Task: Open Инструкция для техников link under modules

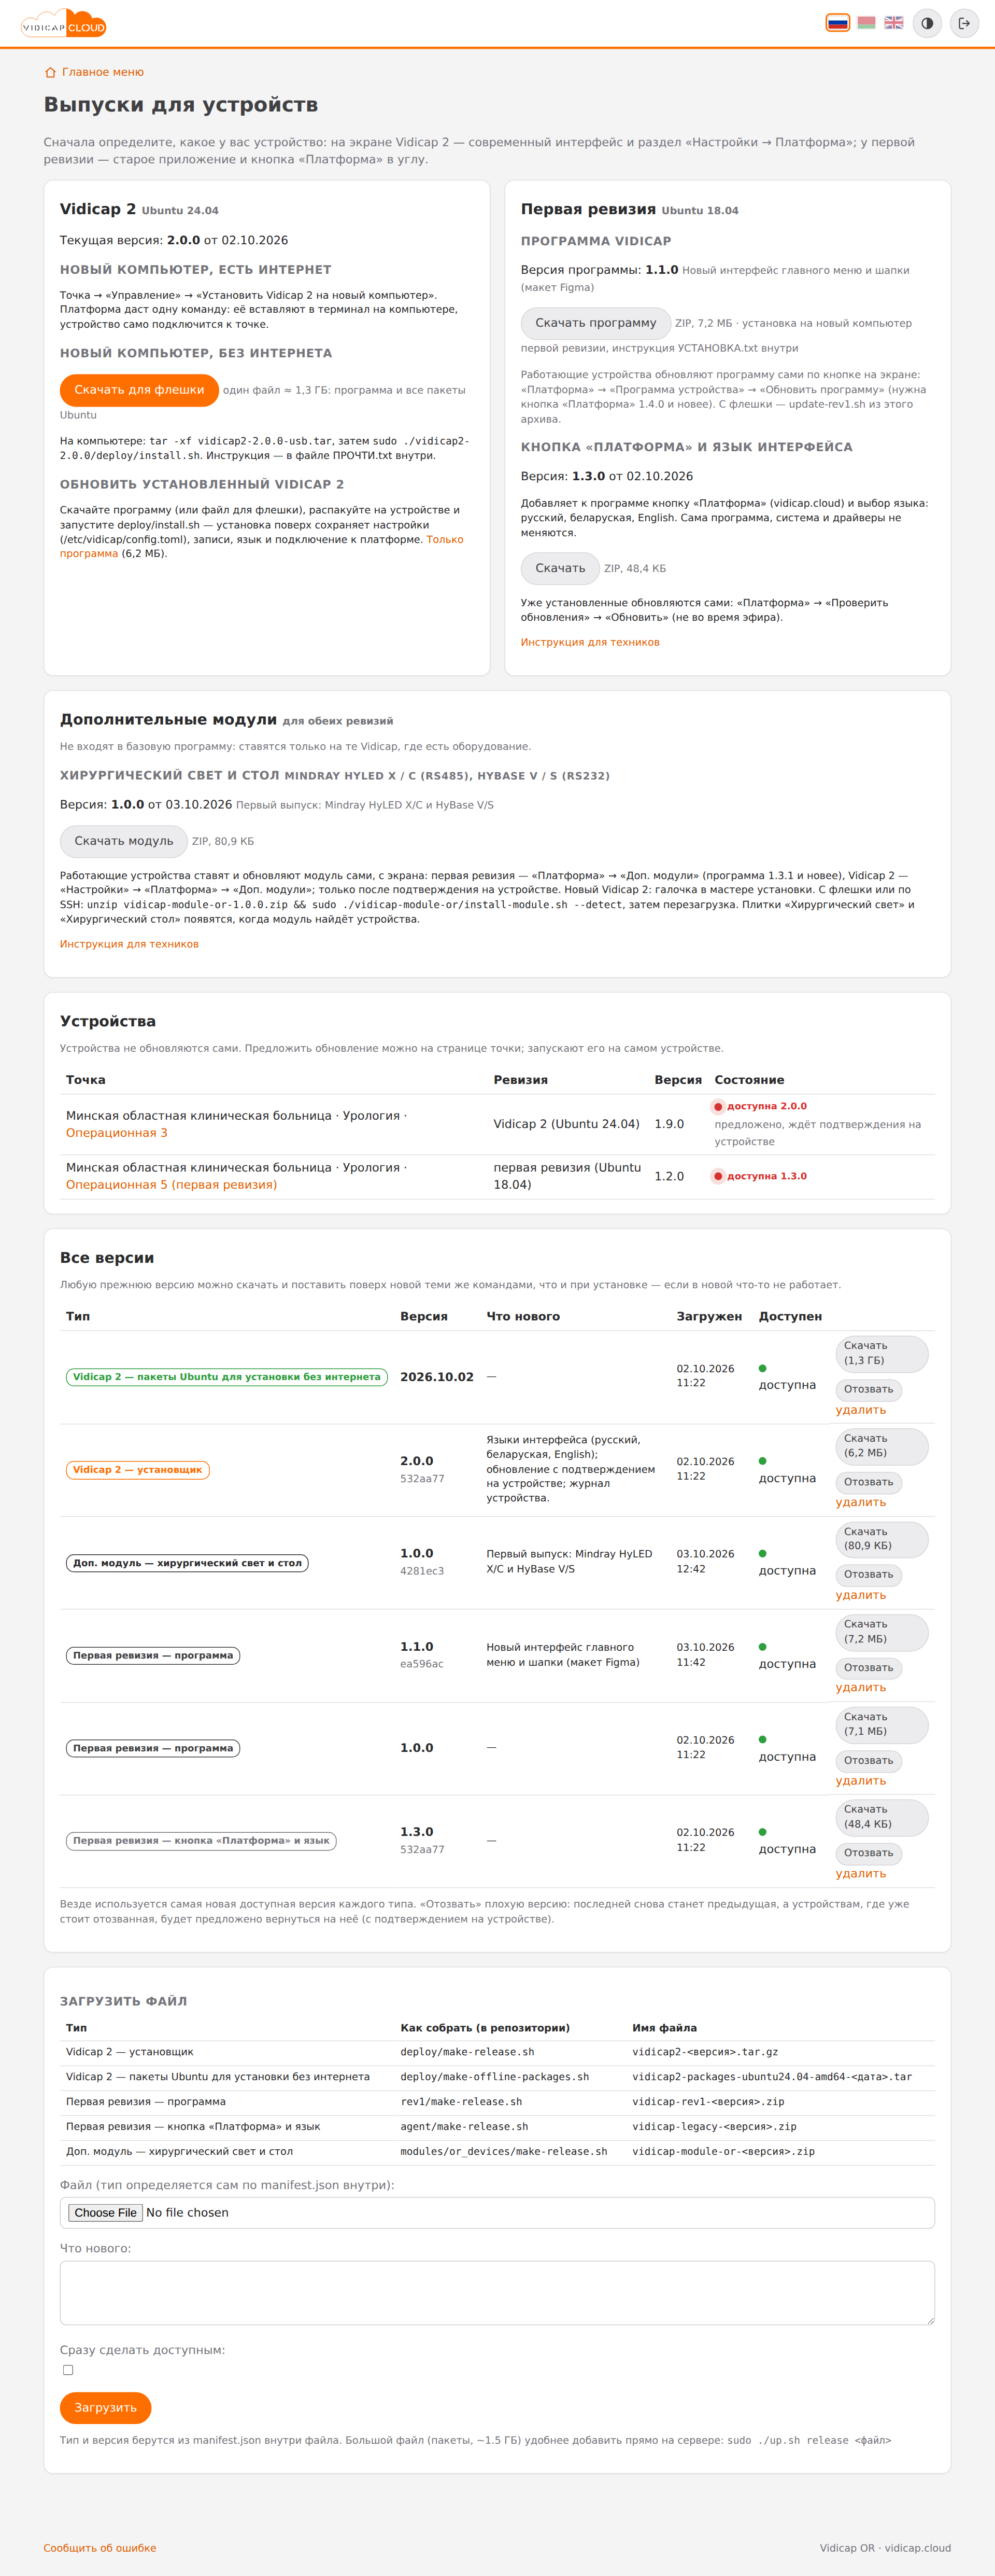Action: click(129, 944)
